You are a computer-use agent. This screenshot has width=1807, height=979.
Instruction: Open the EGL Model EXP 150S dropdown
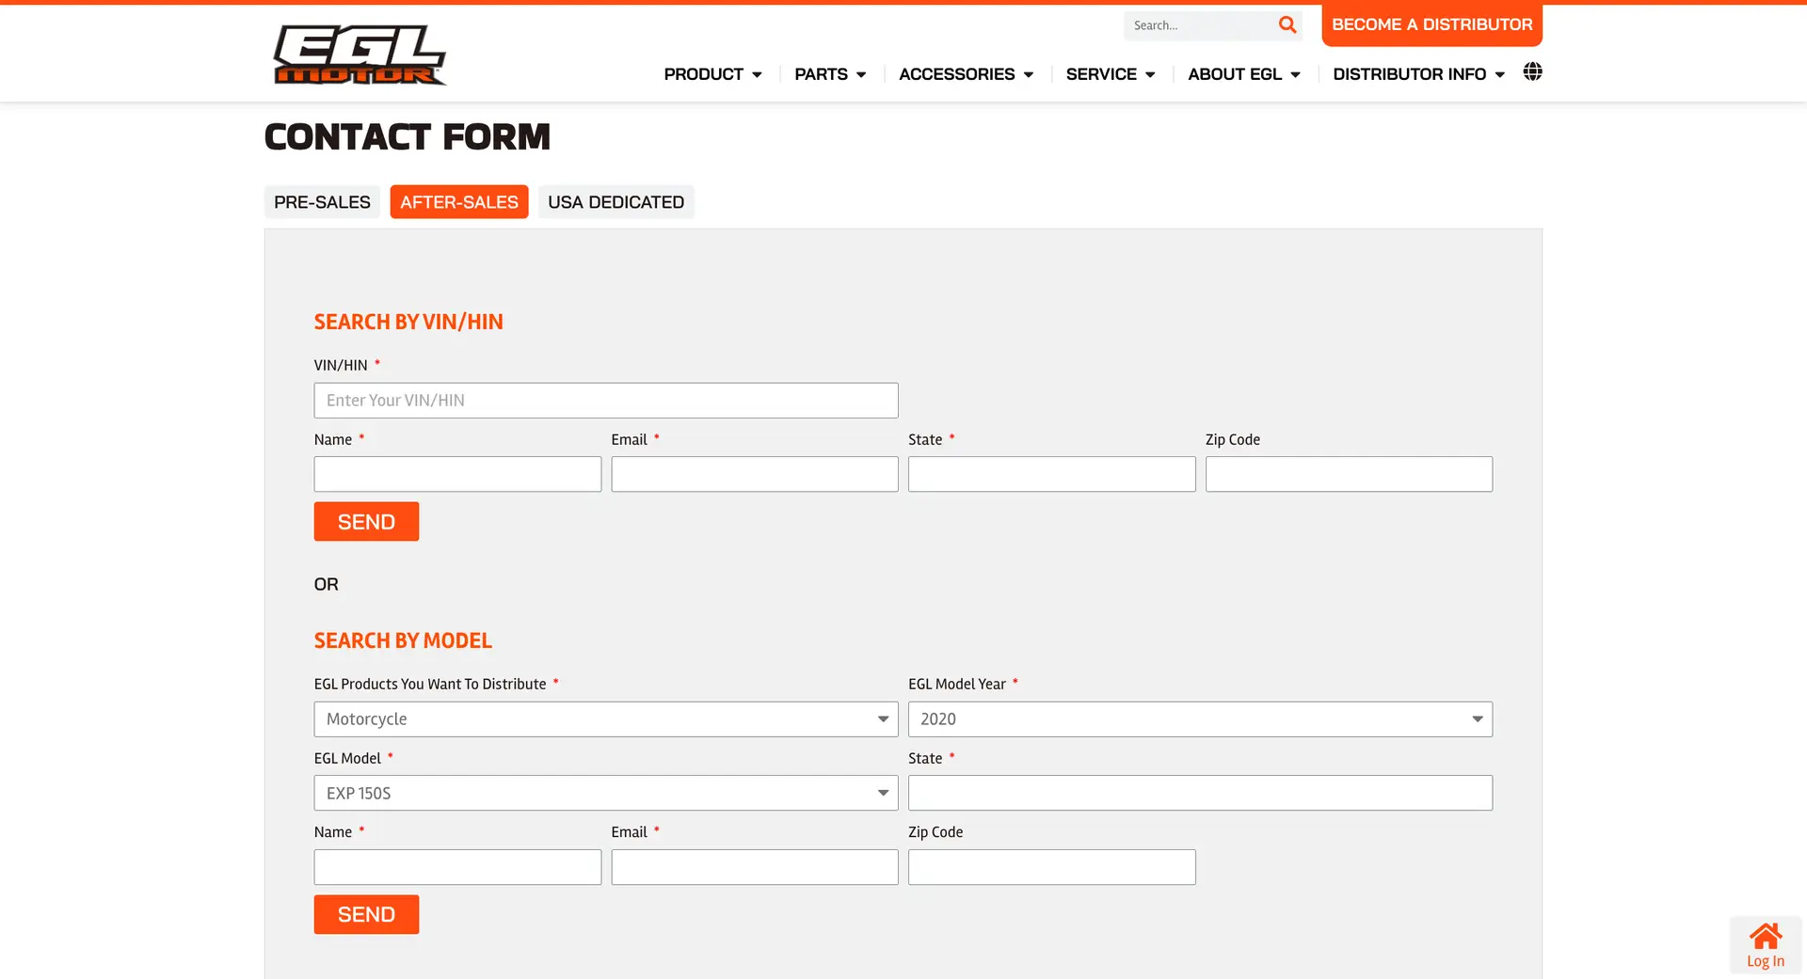[605, 793]
